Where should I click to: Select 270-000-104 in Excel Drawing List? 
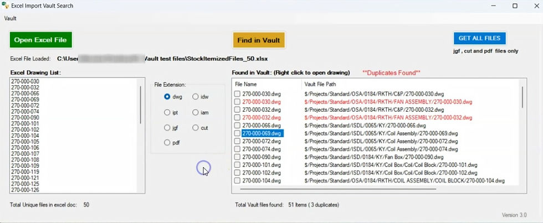[x=25, y=136]
